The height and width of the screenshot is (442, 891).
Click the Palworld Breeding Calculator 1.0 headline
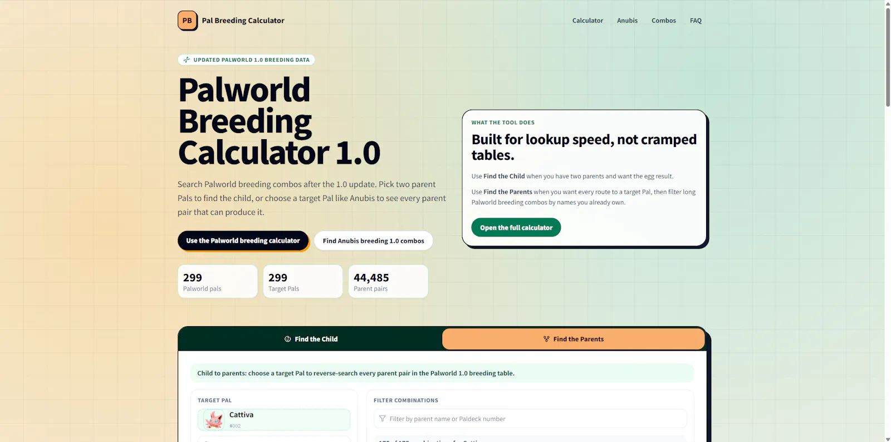[279, 121]
